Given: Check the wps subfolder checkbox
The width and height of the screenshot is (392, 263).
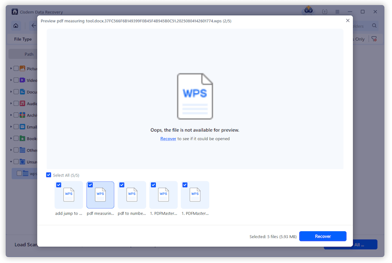Looking at the screenshot, I should 19,173.
